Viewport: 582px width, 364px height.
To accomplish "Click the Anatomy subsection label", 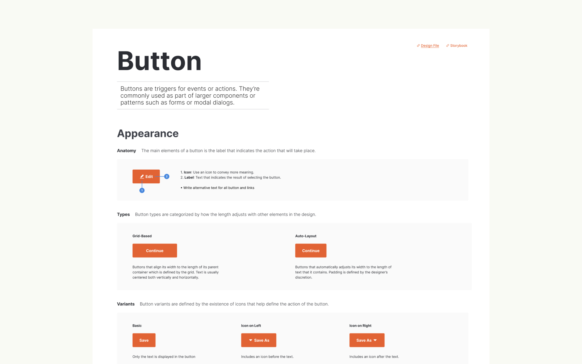I will click(x=126, y=151).
